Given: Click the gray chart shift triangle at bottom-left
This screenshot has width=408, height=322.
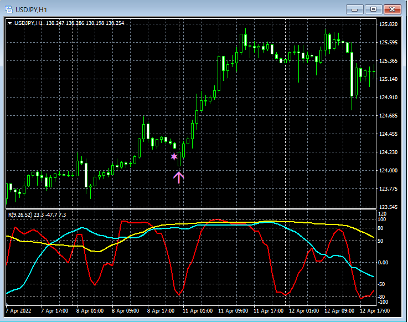Looking at the screenshot, I should coord(7,304).
